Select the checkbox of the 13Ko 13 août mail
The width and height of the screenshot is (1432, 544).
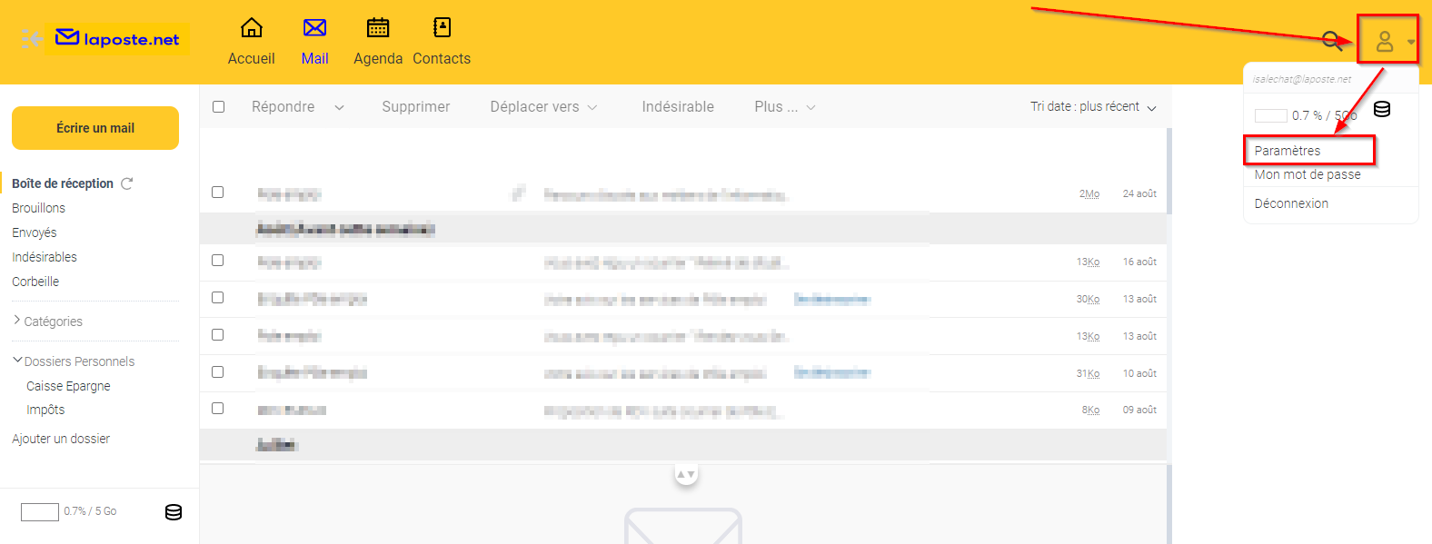click(217, 335)
